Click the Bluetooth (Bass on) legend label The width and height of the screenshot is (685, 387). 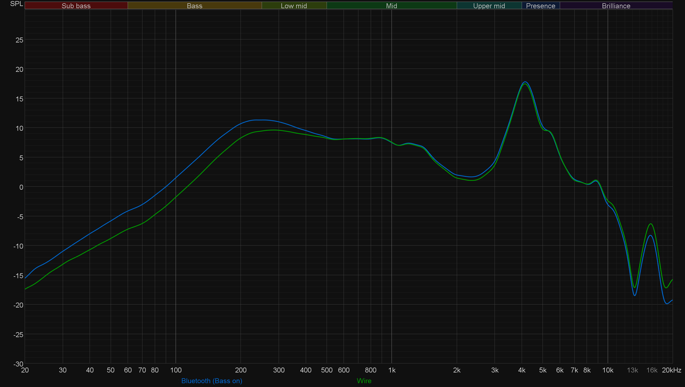(x=212, y=381)
